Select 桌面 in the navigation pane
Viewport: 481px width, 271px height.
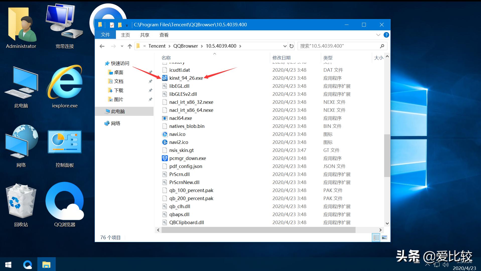click(118, 72)
